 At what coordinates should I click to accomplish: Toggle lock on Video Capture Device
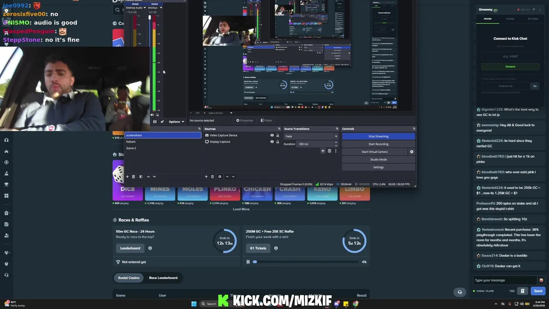click(278, 135)
